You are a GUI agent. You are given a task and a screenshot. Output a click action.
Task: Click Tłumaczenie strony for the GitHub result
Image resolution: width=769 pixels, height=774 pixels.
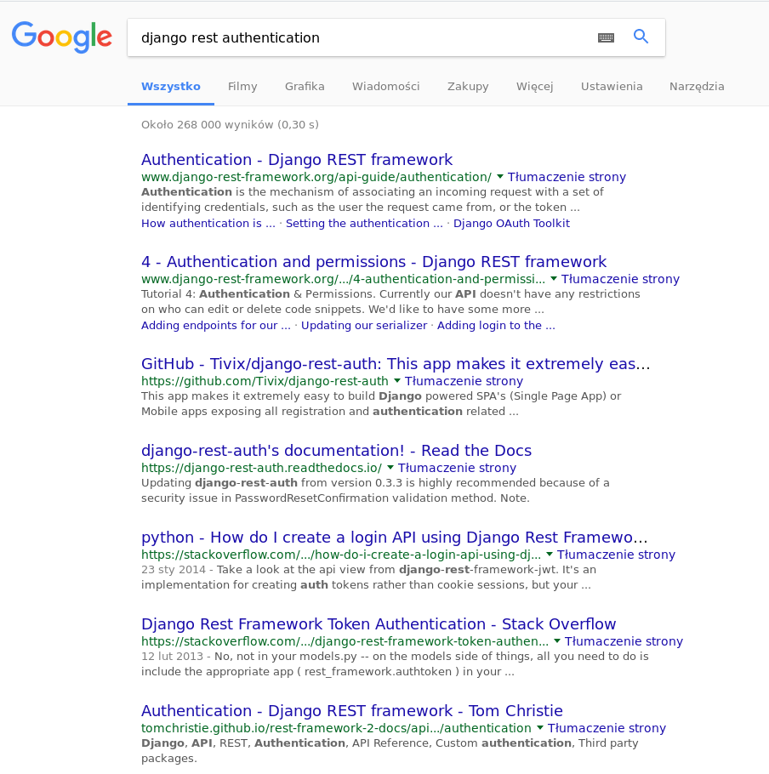coord(464,381)
